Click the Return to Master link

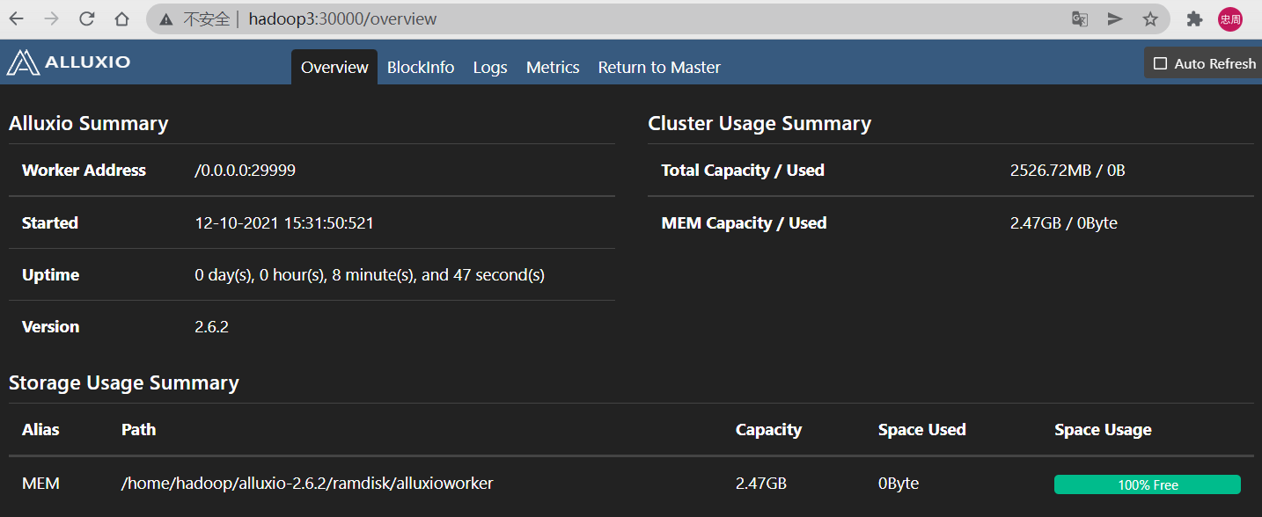tap(659, 68)
